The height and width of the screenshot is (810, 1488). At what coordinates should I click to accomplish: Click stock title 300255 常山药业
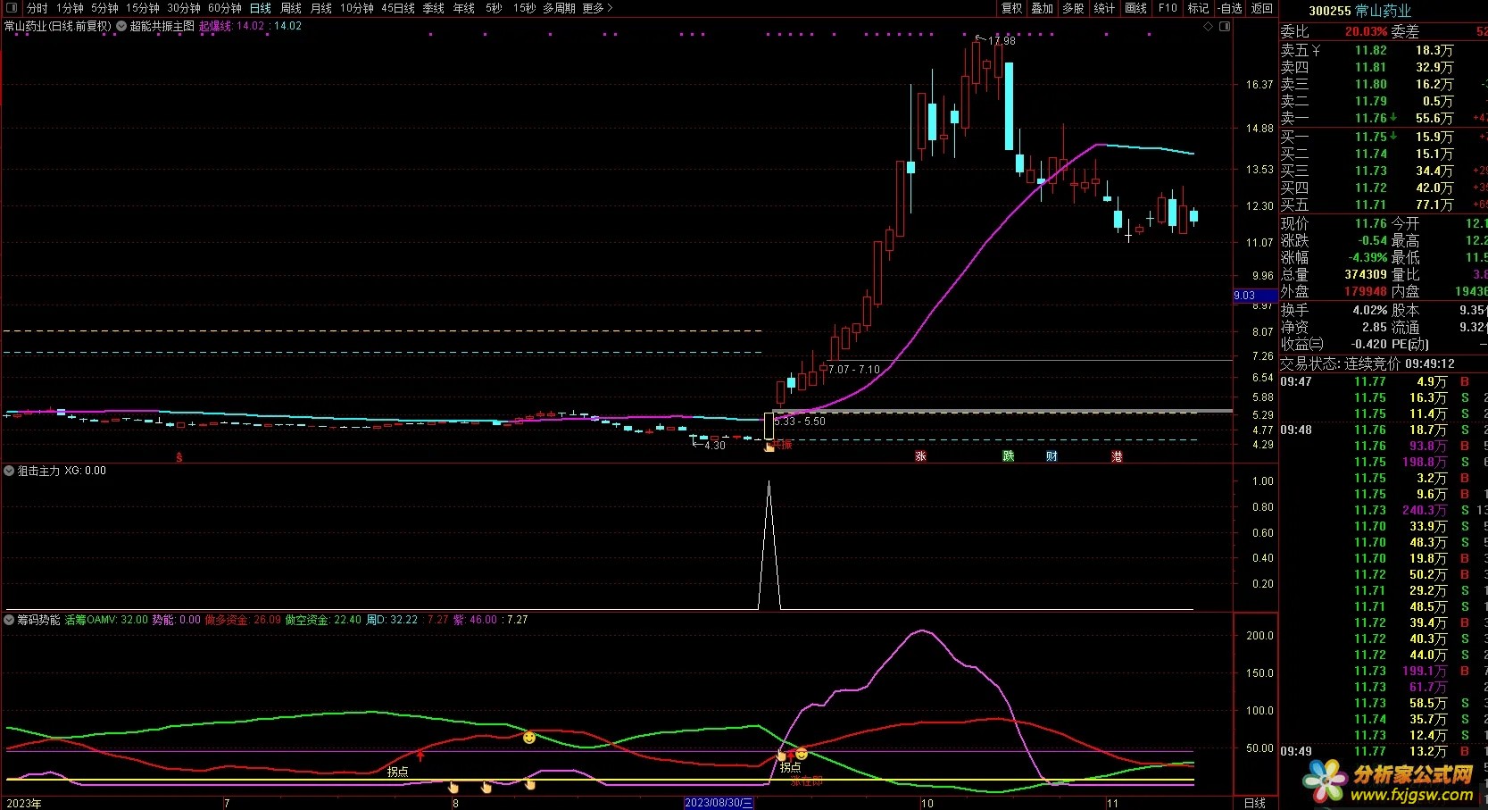pyautogui.click(x=1360, y=11)
